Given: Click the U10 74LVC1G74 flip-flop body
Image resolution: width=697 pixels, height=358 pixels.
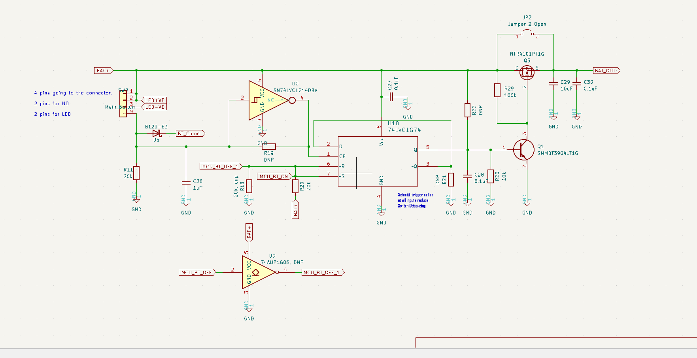Looking at the screenshot, I should coord(378,161).
